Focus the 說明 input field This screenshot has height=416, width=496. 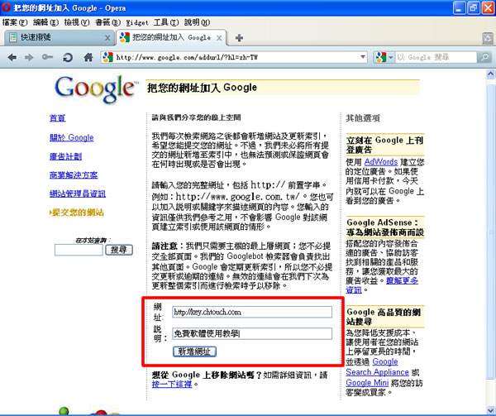[252, 334]
